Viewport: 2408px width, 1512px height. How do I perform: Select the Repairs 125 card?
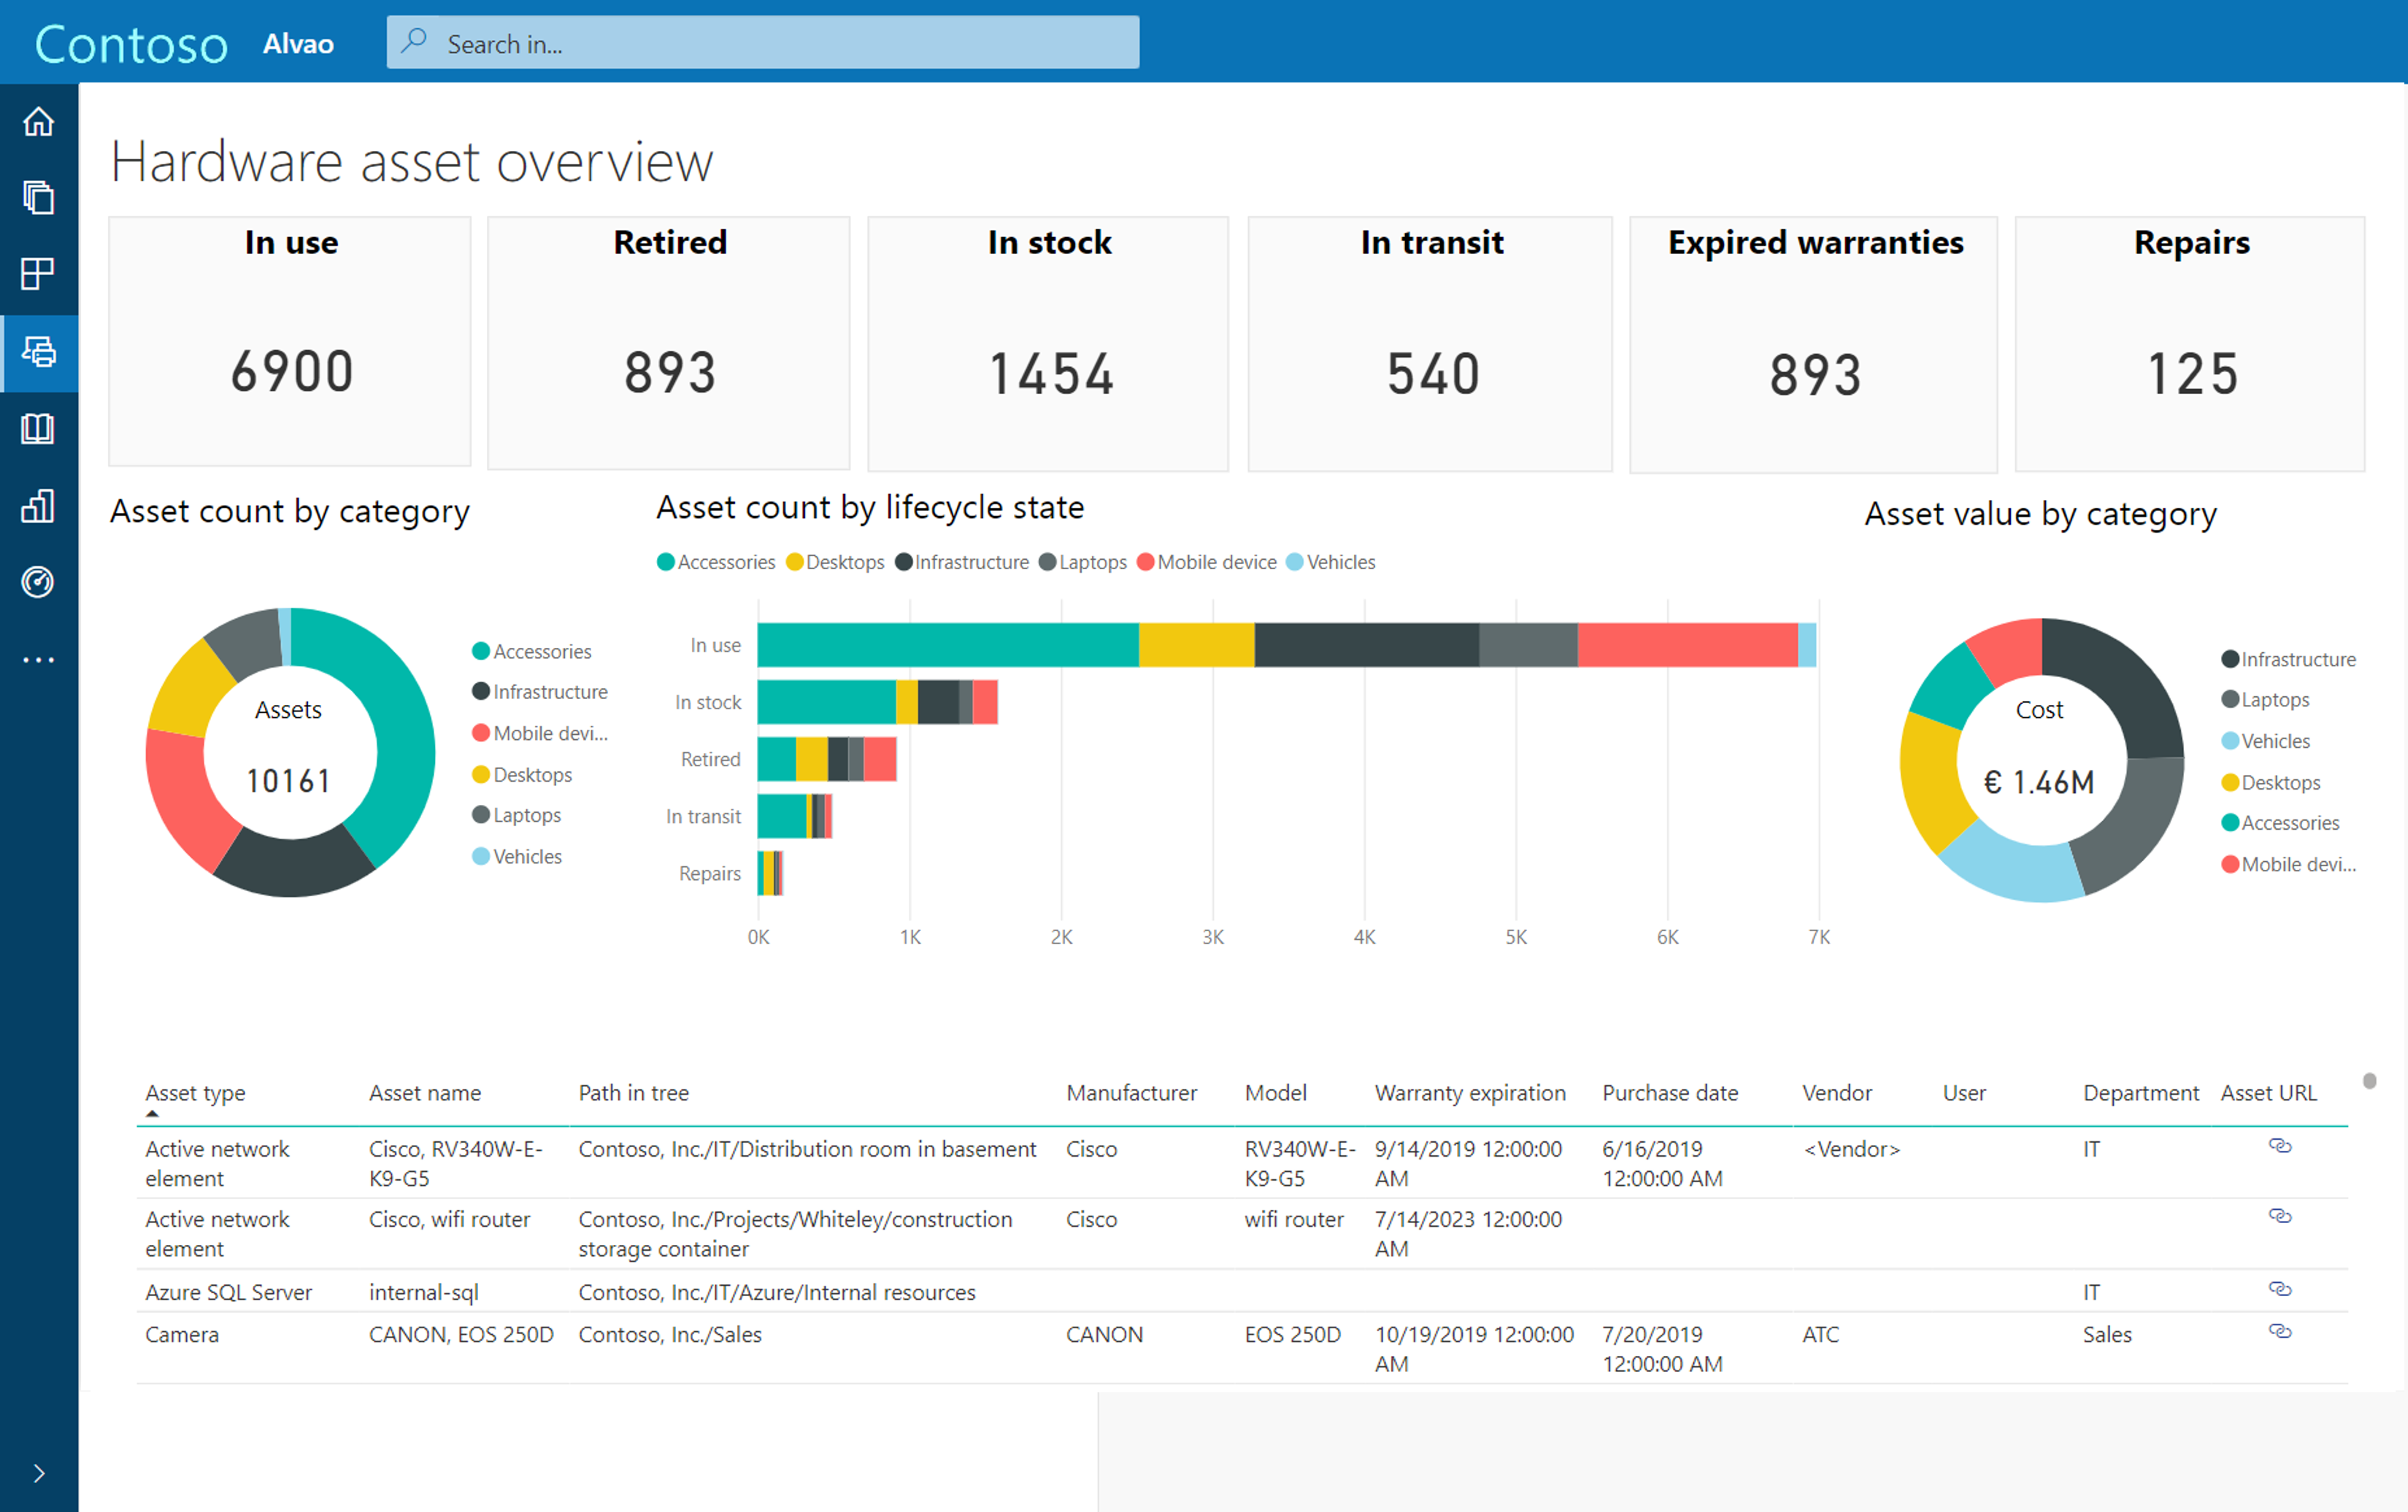point(2190,343)
